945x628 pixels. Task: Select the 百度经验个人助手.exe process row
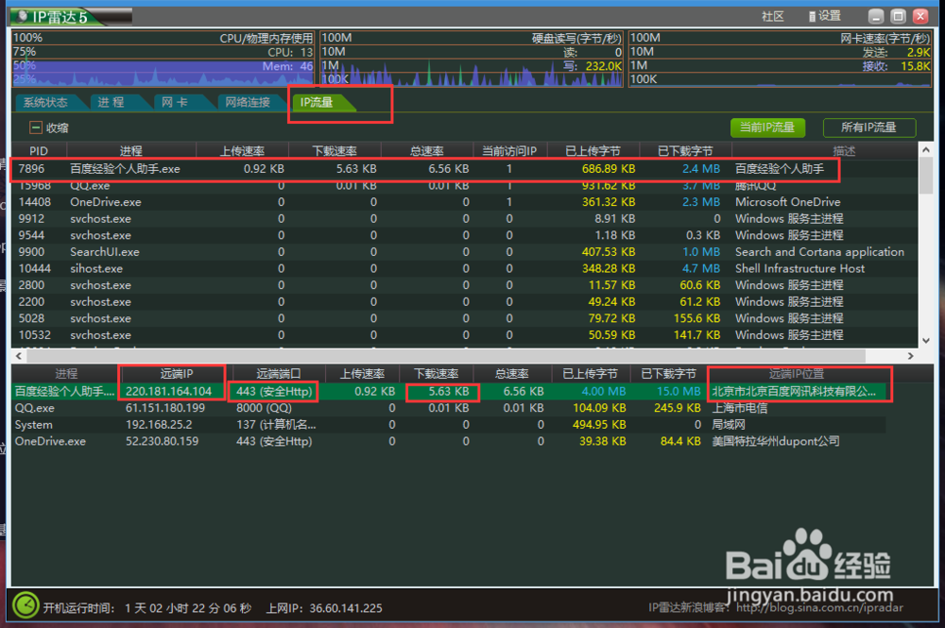(x=464, y=169)
